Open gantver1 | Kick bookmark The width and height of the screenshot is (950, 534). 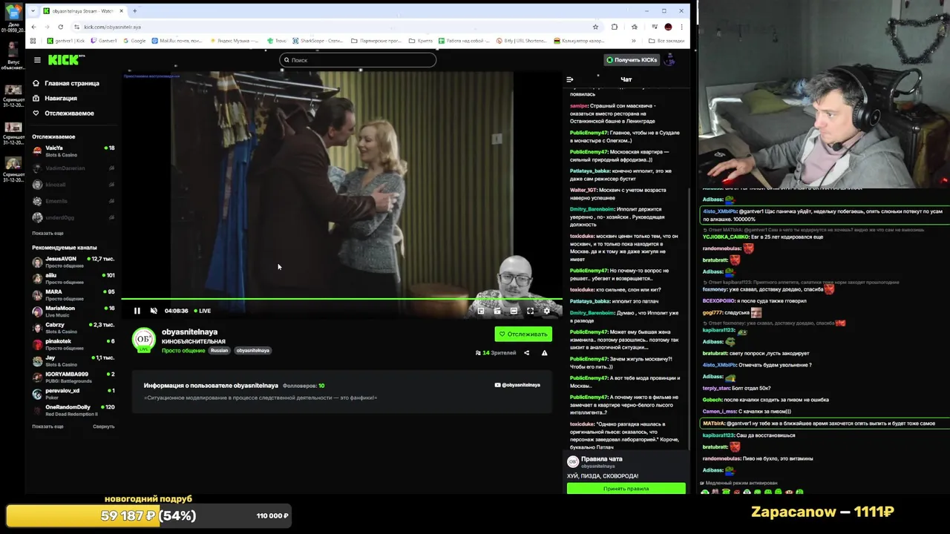[x=66, y=41]
